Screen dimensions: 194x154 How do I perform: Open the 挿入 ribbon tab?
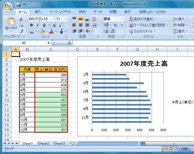(38, 12)
